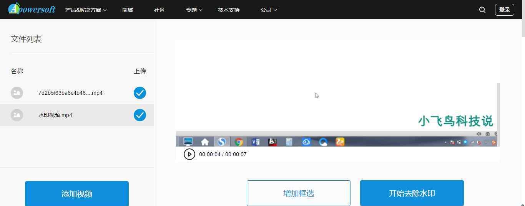Click the 登录 button
This screenshot has height=206, width=525.
coord(505,10)
